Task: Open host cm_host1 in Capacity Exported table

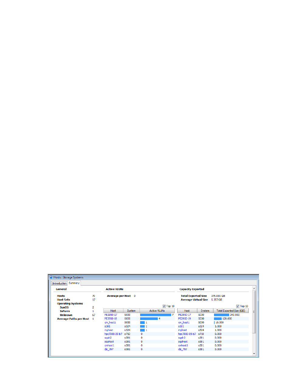Action: 184,322
